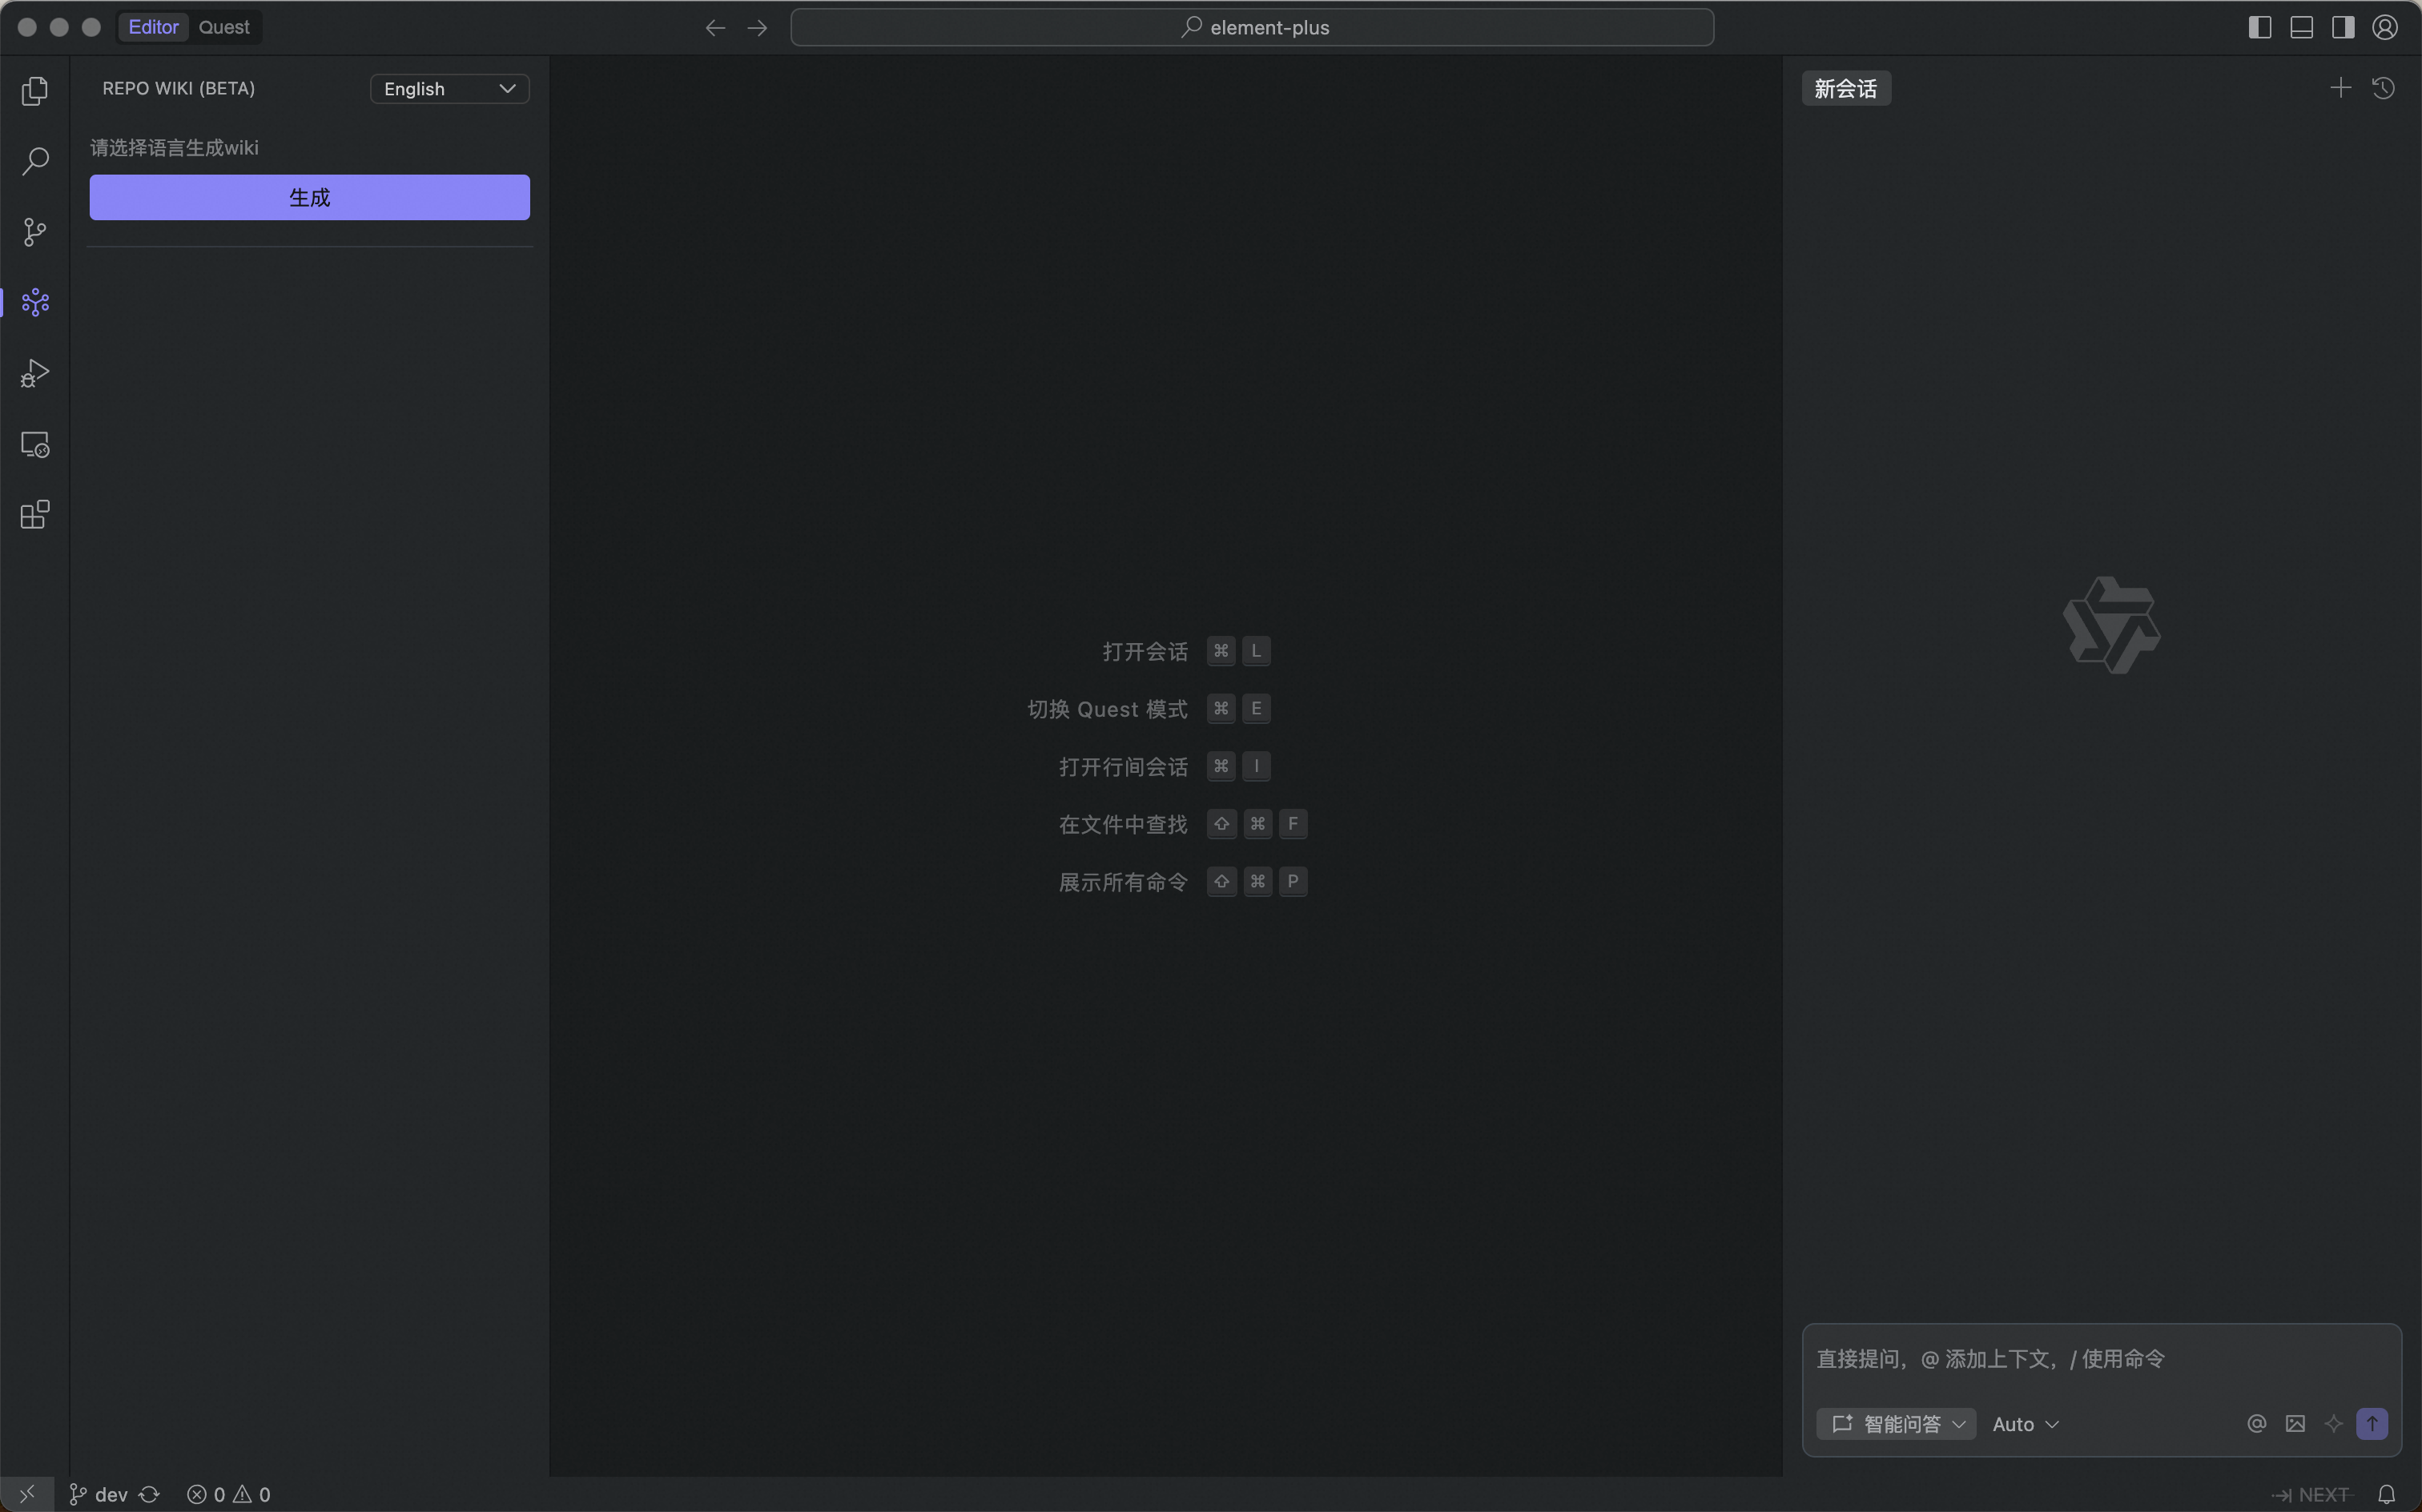This screenshot has width=2422, height=1512.
Task: Open the Run and Debug icon
Action: (x=35, y=374)
